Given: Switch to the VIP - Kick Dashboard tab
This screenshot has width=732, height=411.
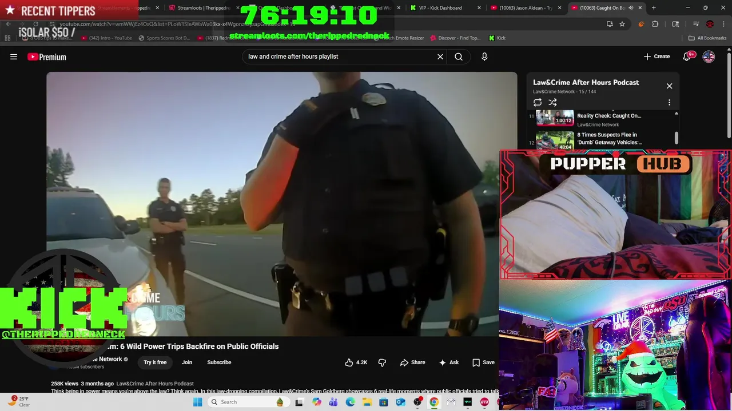Looking at the screenshot, I should pyautogui.click(x=445, y=8).
